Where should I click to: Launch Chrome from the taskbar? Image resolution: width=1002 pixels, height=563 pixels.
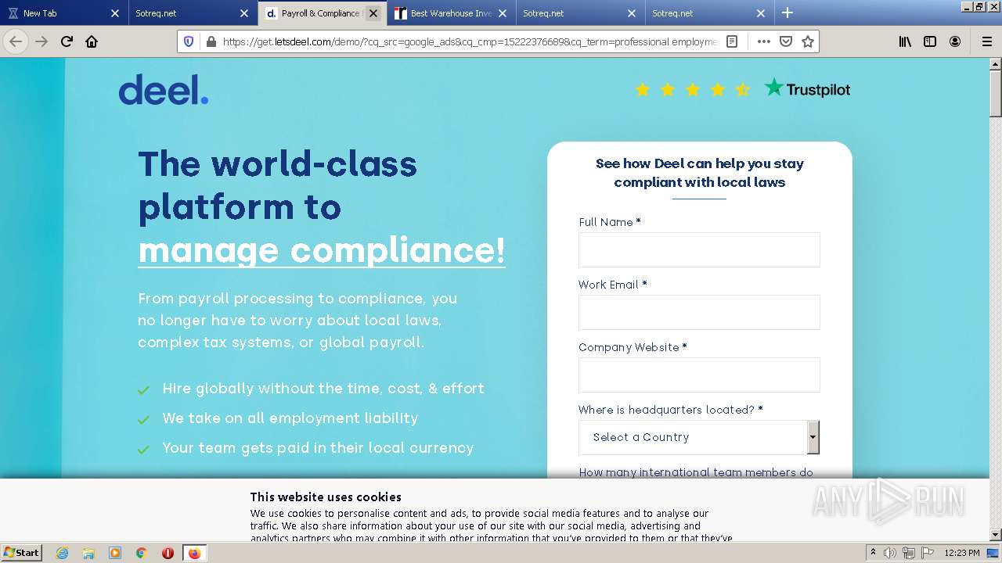pos(142,553)
